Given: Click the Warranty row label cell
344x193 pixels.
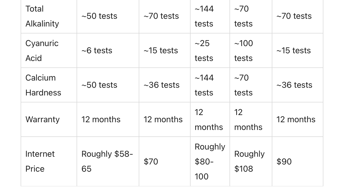Looking at the screenshot, I should point(49,119).
